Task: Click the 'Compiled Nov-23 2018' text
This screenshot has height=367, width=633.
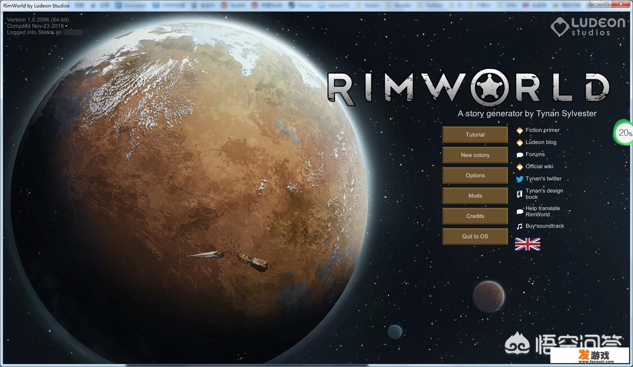Action: point(35,26)
